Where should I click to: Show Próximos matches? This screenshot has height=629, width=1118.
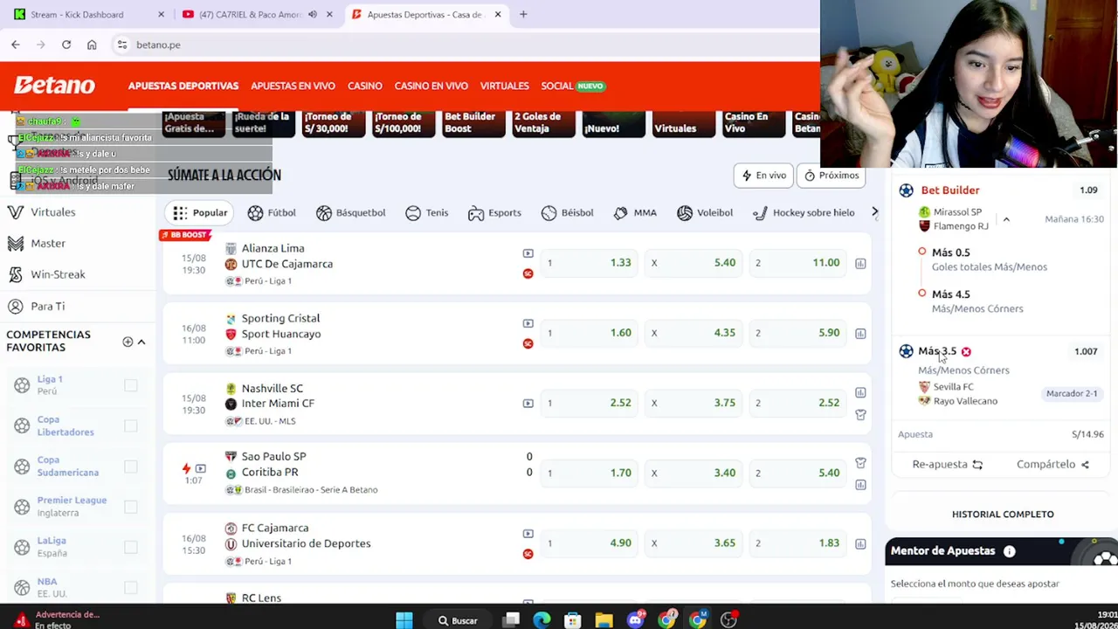[x=832, y=176]
